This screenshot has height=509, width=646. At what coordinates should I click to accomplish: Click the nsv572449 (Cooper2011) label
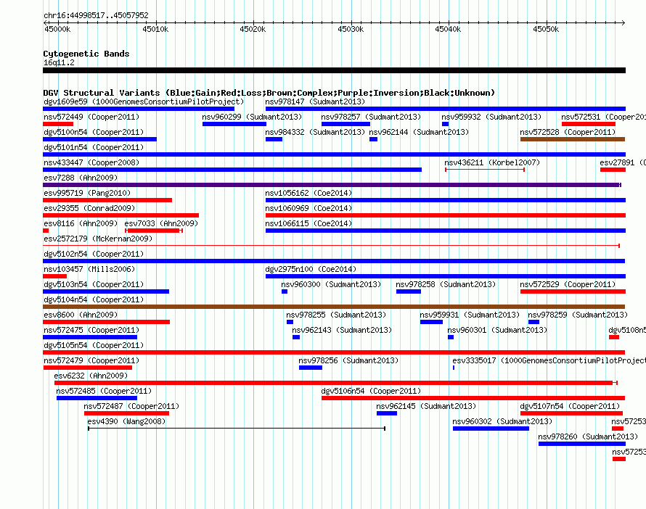pos(91,117)
